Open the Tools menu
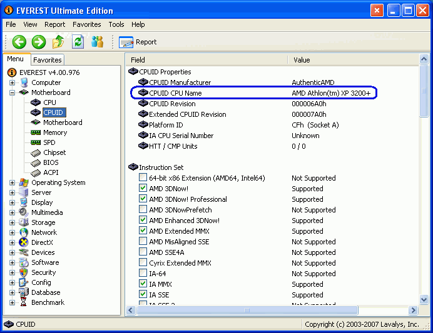 click(116, 24)
